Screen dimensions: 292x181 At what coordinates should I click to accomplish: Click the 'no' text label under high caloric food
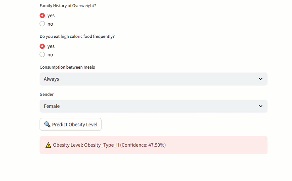coord(50,55)
